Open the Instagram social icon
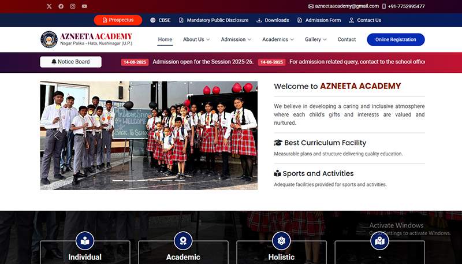 [73, 6]
